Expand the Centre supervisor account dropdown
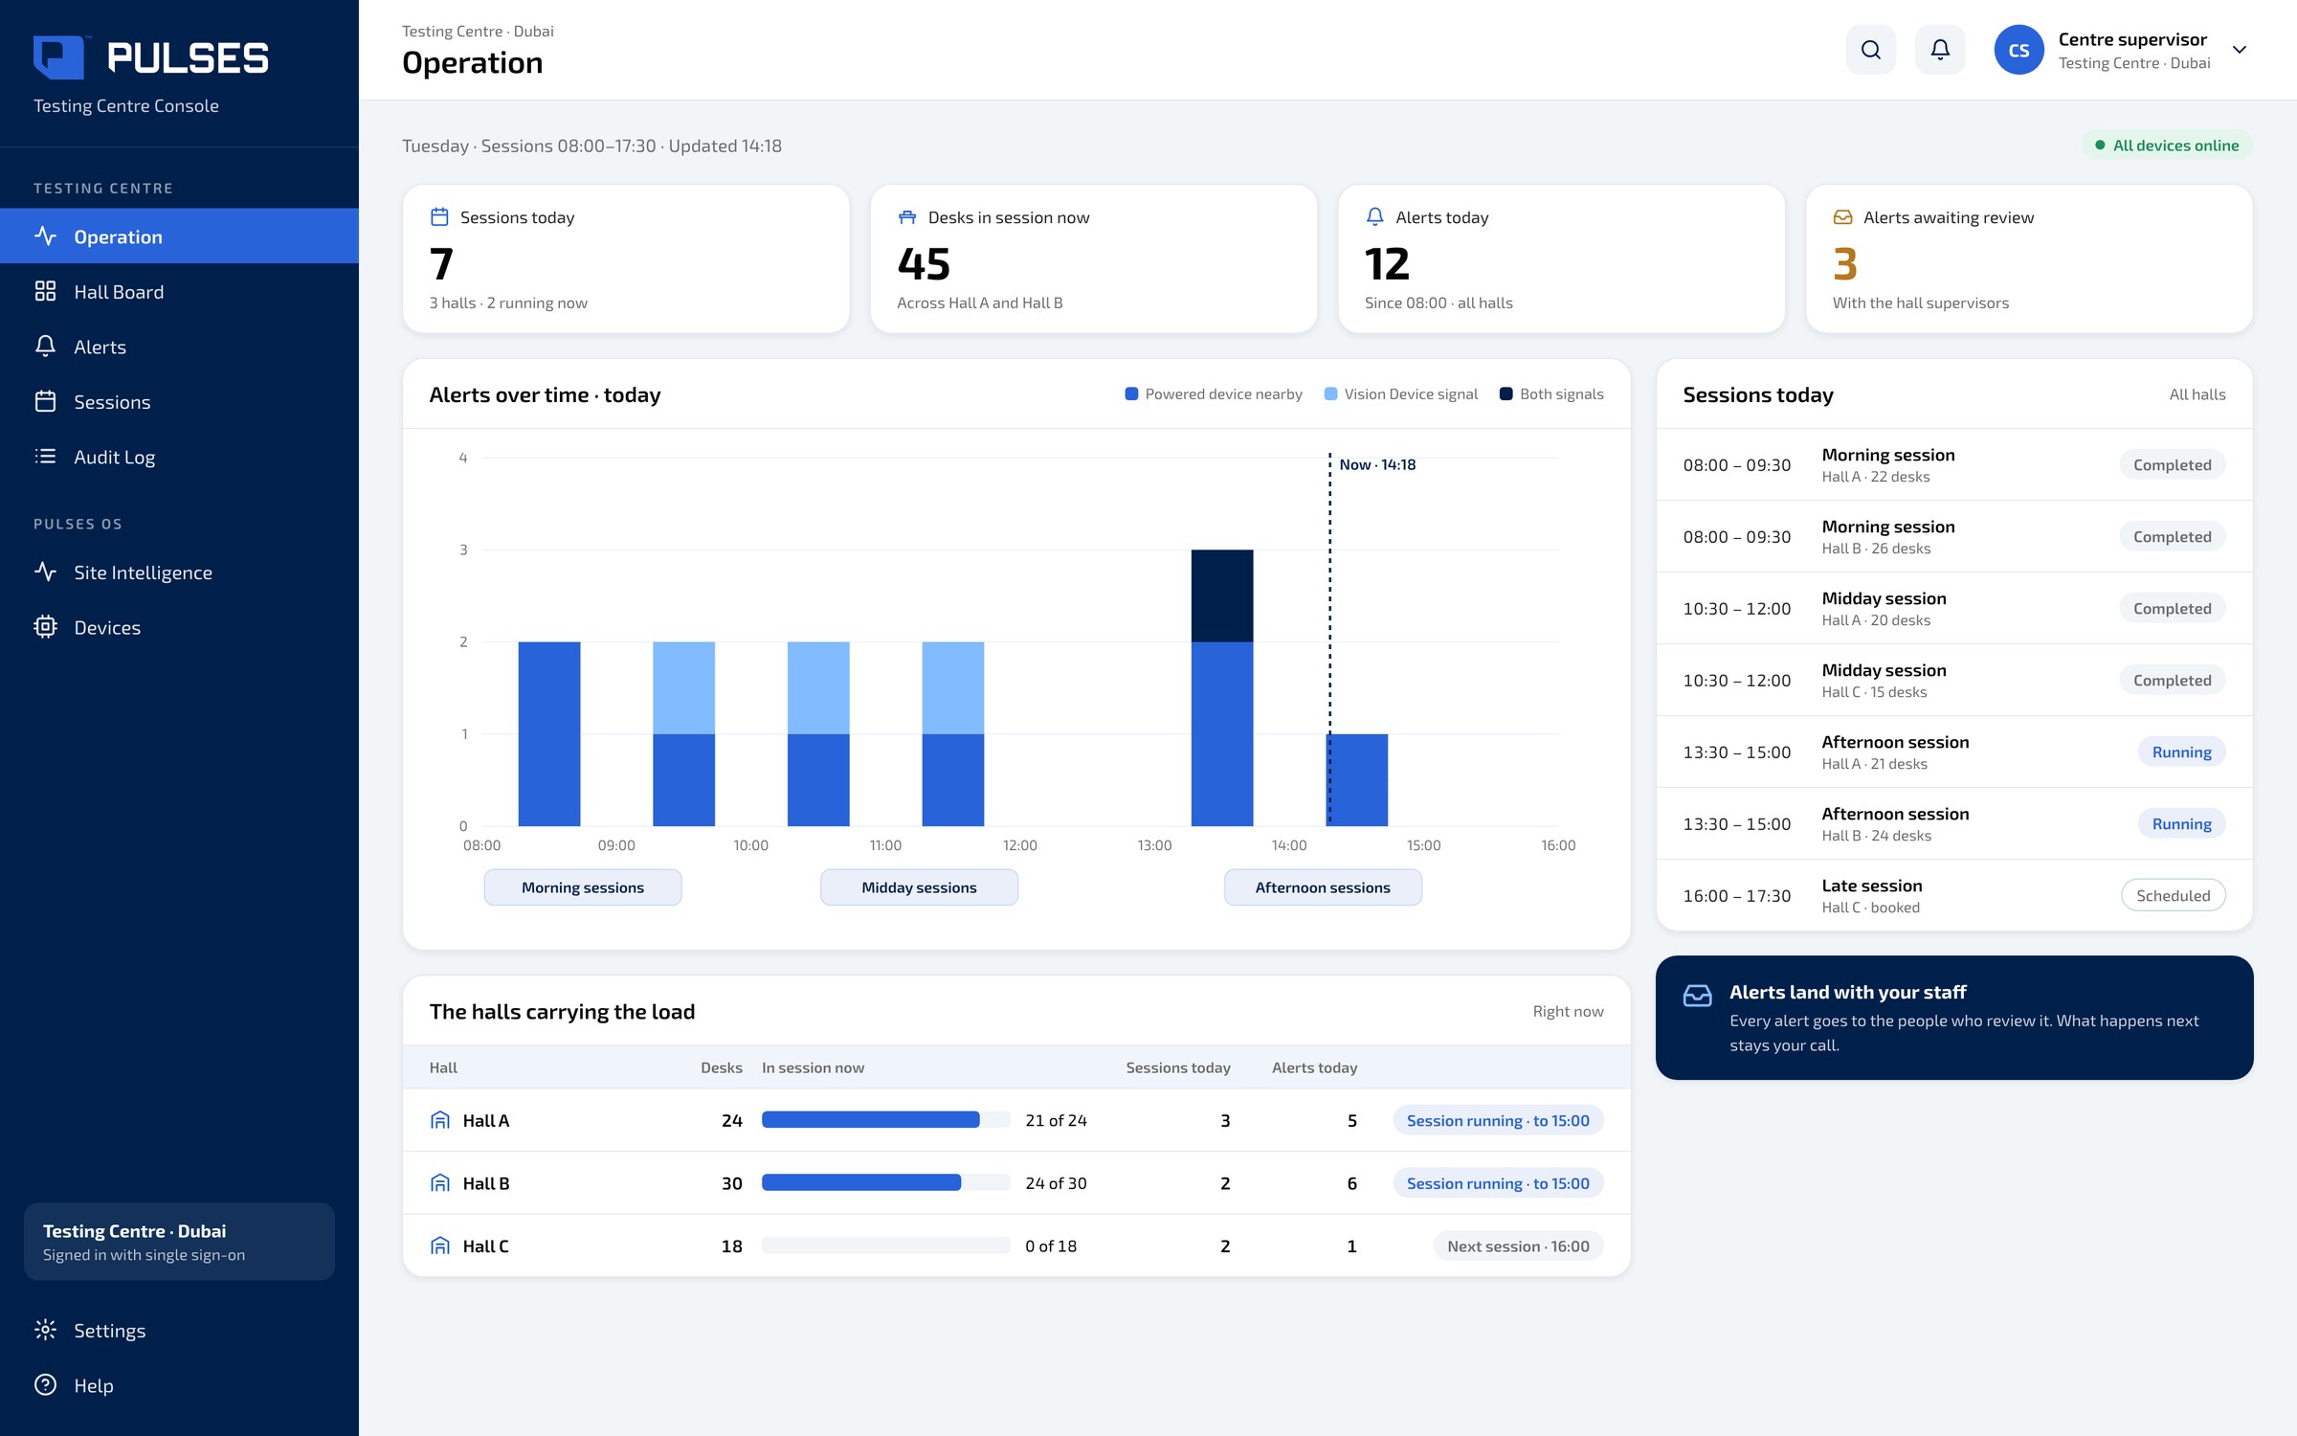 (x=2240, y=50)
